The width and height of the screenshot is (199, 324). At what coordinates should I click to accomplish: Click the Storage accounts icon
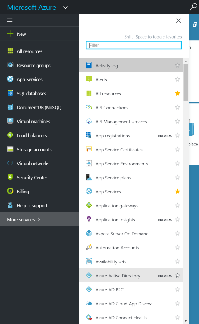[x=10, y=149]
